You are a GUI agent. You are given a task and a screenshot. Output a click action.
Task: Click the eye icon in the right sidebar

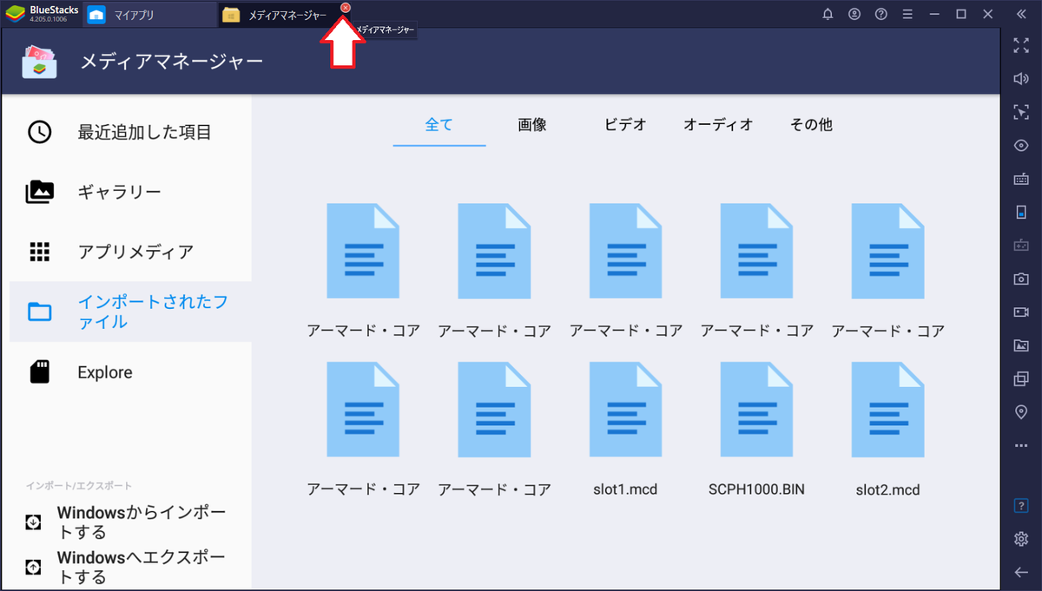coord(1021,145)
